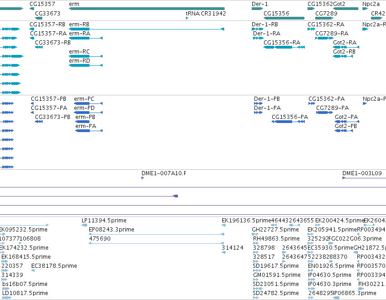Select EST GM01591.5prime
Viewport: 386px width, 300px height.
(277, 275)
